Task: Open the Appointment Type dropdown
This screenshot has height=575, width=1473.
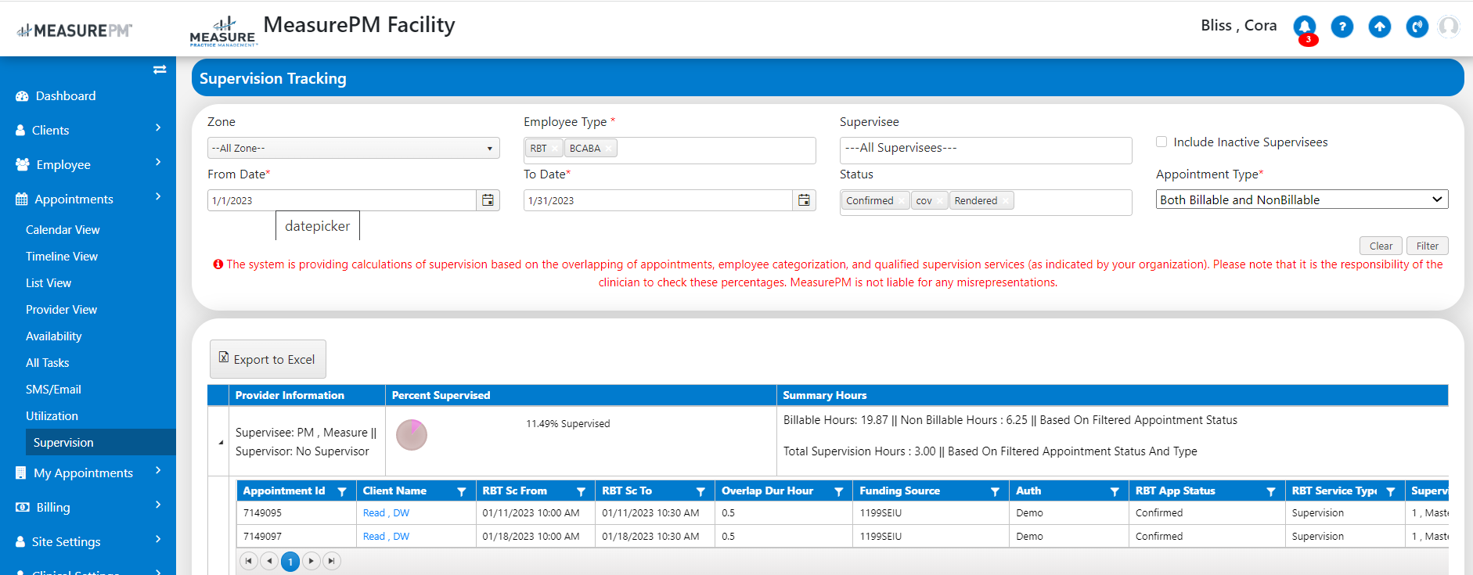Action: point(1302,199)
